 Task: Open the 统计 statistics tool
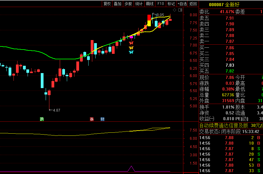coord(139,4)
